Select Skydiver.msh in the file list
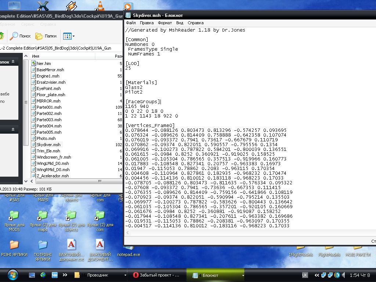The image size is (376, 282). point(48,145)
